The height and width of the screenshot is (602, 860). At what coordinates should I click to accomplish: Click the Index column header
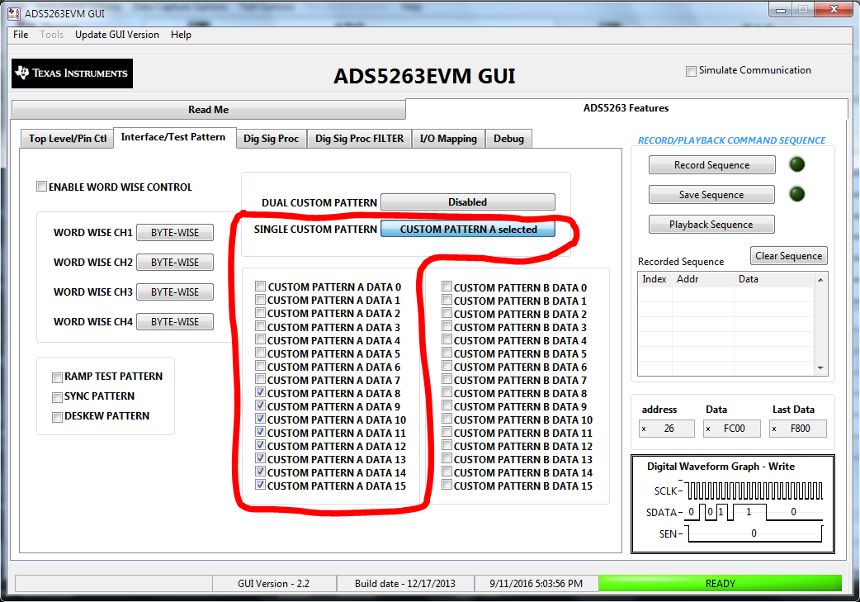tap(654, 279)
